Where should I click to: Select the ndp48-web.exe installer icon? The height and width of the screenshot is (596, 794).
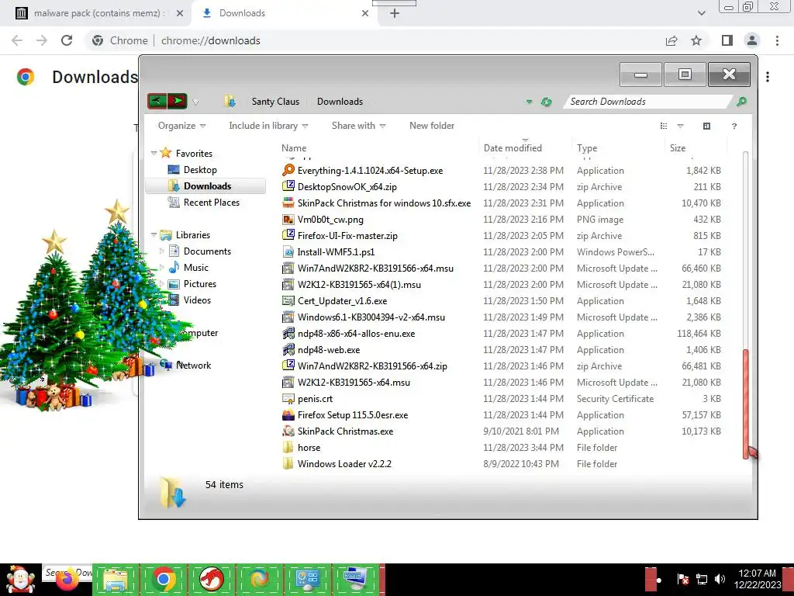point(288,350)
